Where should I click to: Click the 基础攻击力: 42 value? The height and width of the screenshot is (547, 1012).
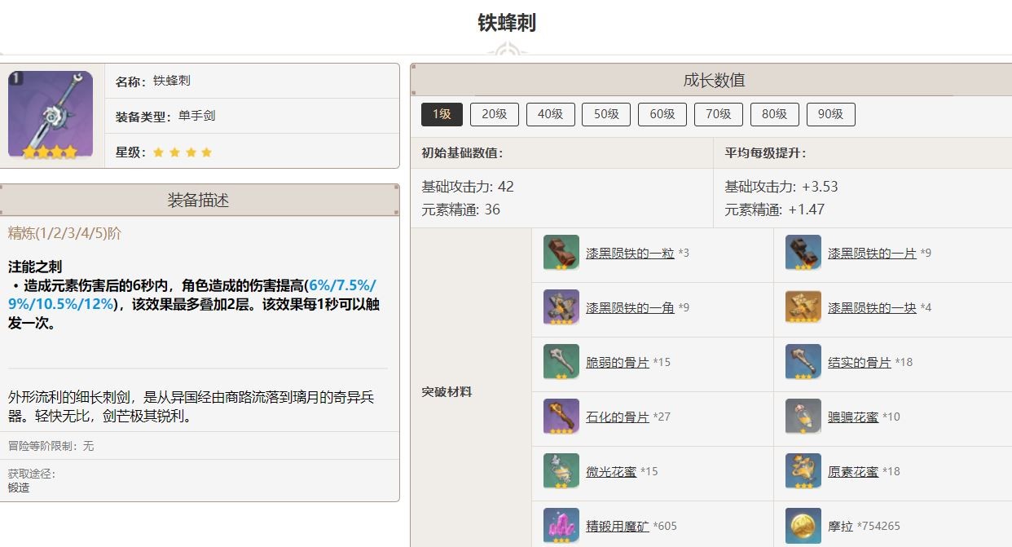coord(468,187)
